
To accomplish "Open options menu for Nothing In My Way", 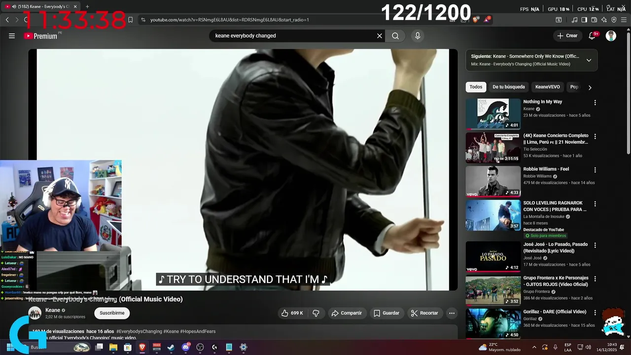I will click(x=595, y=103).
